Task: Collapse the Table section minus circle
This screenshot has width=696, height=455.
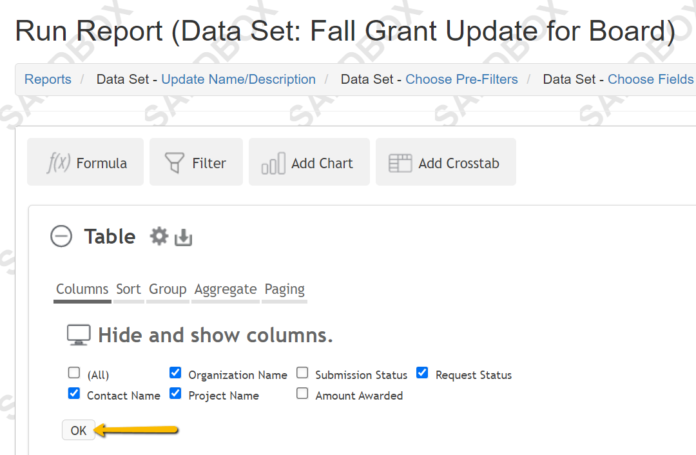Action: 61,236
